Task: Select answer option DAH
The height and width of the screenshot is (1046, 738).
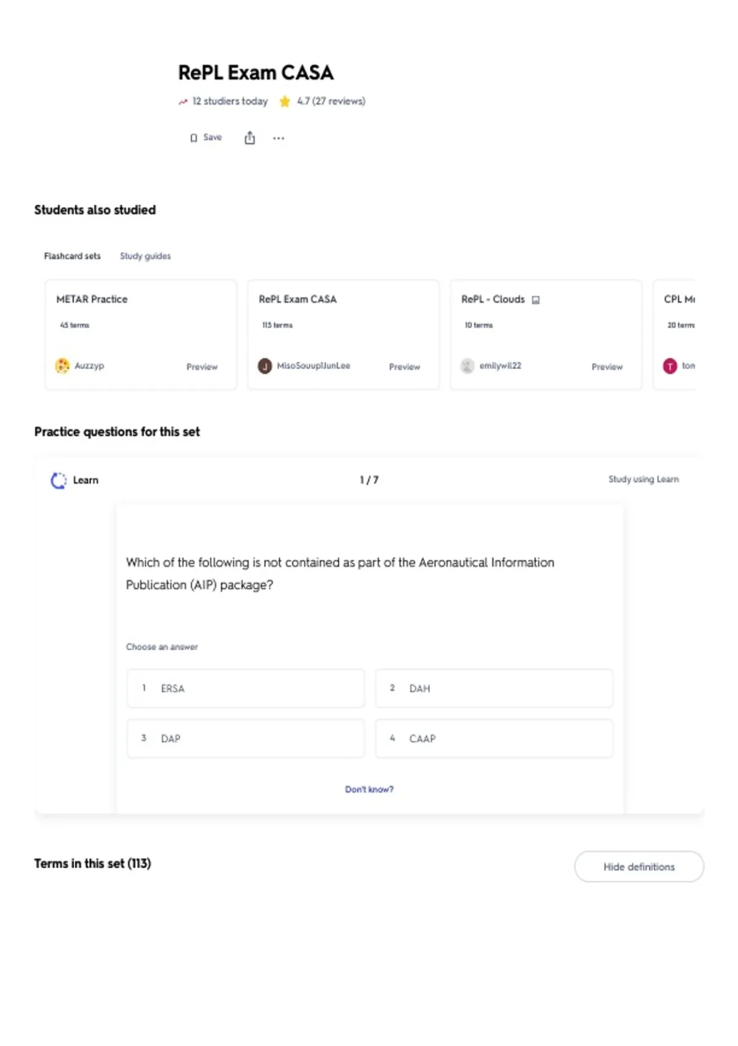Action: [494, 688]
